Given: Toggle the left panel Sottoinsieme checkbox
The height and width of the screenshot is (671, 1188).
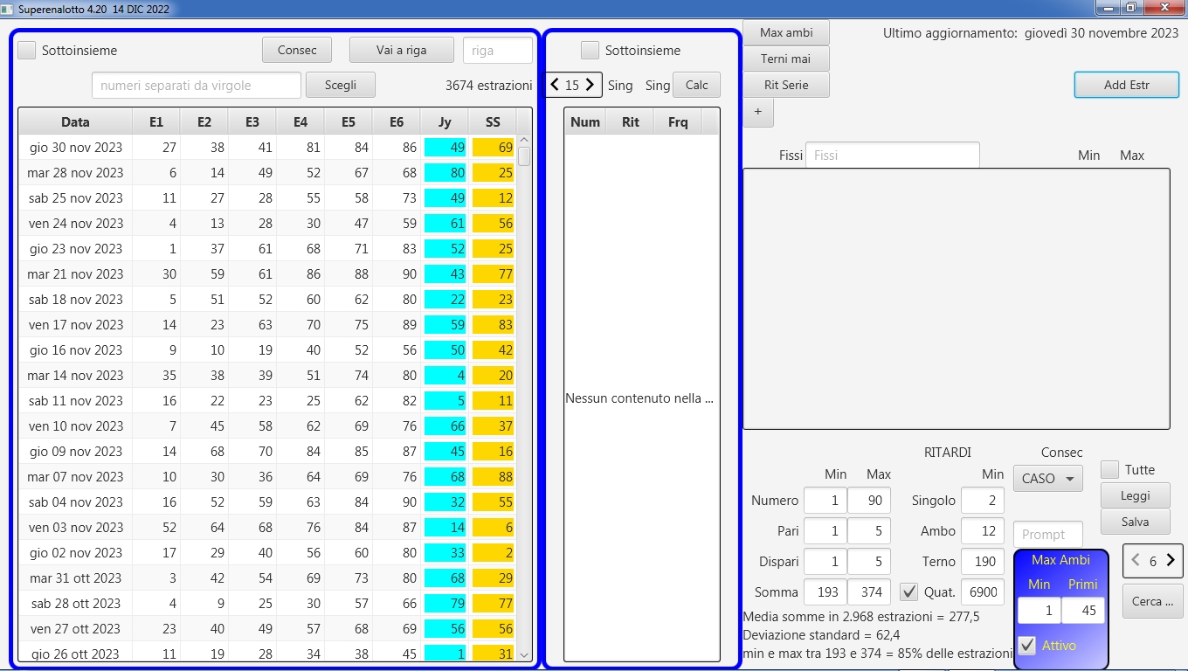Looking at the screenshot, I should [27, 51].
